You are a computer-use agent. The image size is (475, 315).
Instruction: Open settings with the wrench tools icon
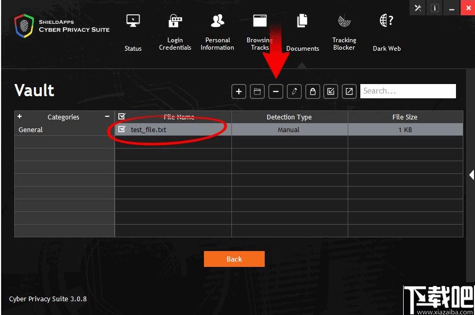tap(418, 8)
